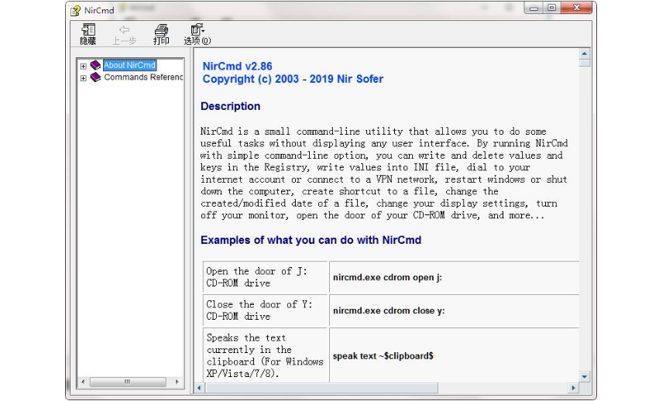The width and height of the screenshot is (666, 401).
Task: Click the NirCmd title bar help icon
Action: tap(75, 10)
